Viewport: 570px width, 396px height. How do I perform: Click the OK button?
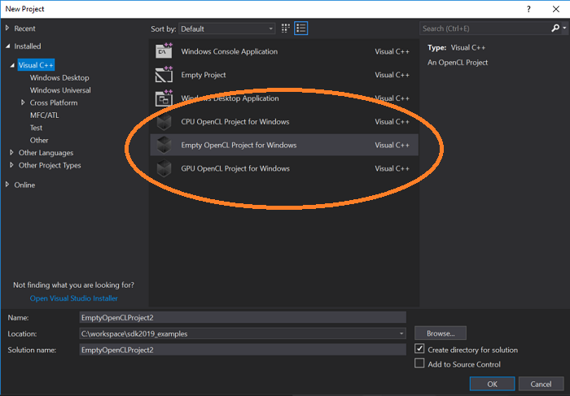pos(492,384)
